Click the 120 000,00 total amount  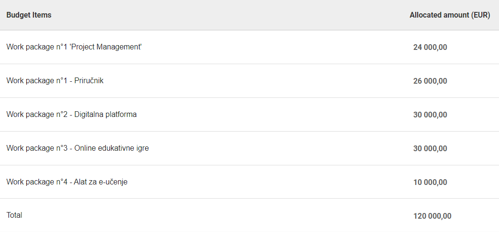(432, 216)
